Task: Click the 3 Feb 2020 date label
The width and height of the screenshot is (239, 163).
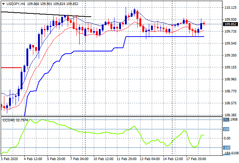Action: [9, 159]
